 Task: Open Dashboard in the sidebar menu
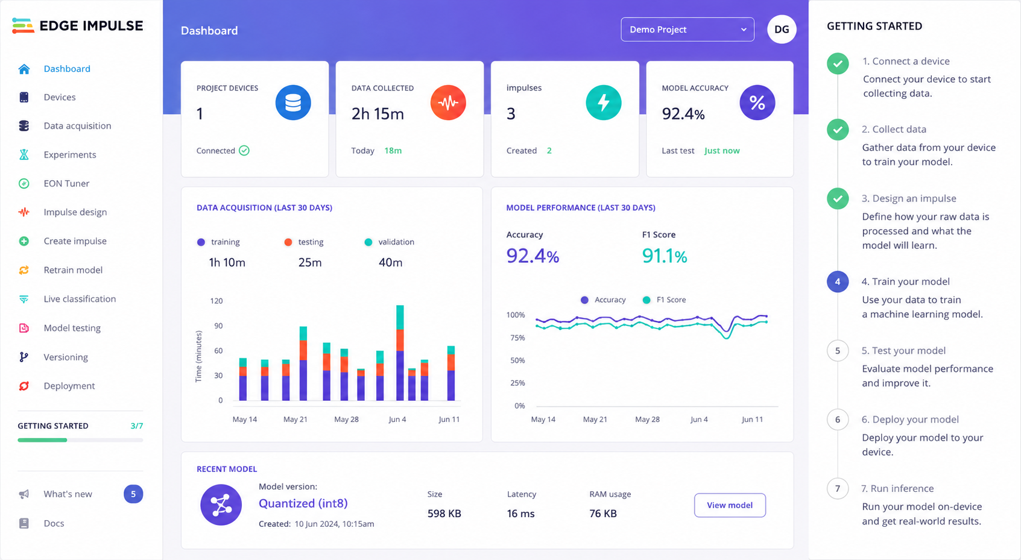coord(67,69)
